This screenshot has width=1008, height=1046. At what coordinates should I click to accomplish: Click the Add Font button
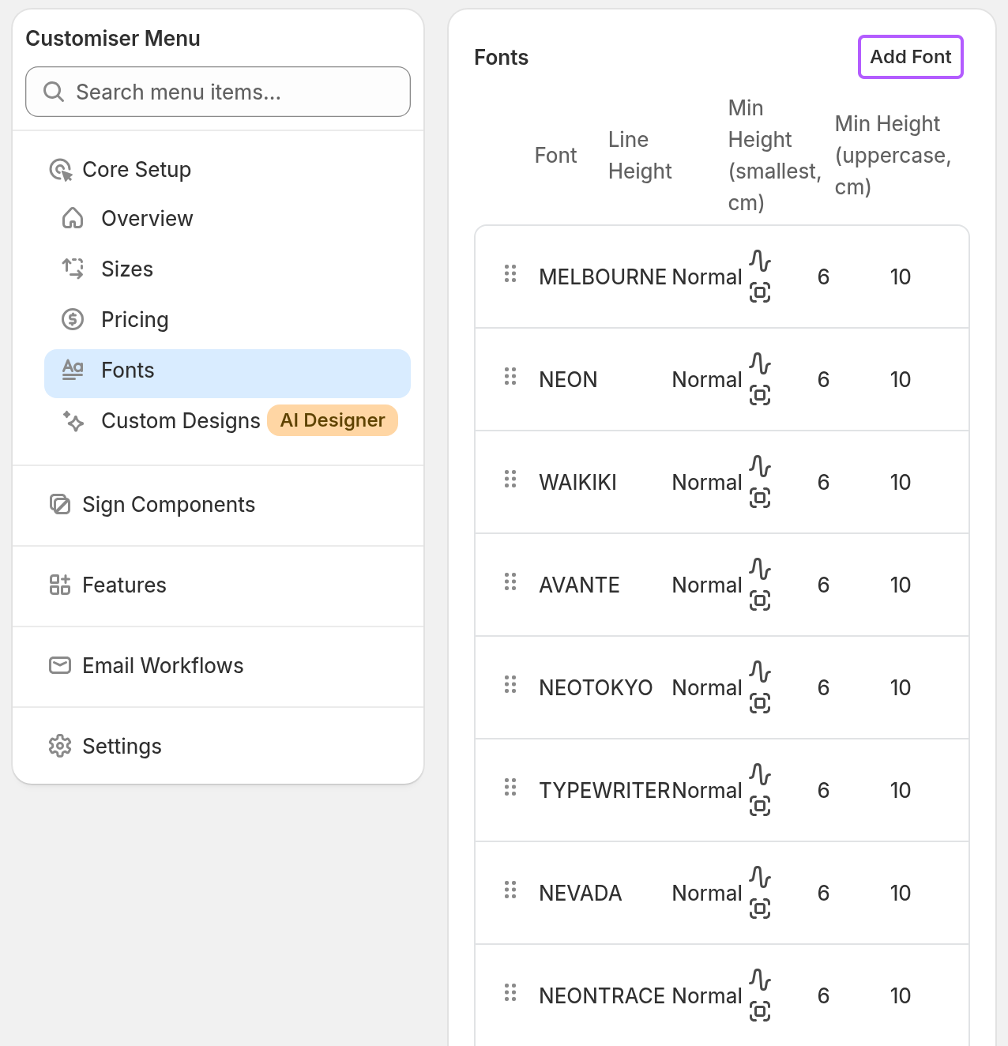tap(911, 57)
